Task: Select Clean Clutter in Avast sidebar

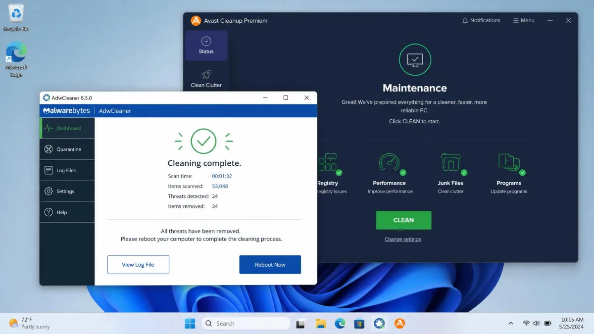Action: click(206, 79)
